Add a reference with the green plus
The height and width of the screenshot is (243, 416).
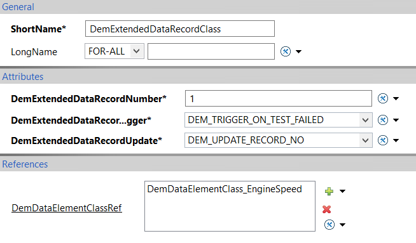tap(329, 191)
